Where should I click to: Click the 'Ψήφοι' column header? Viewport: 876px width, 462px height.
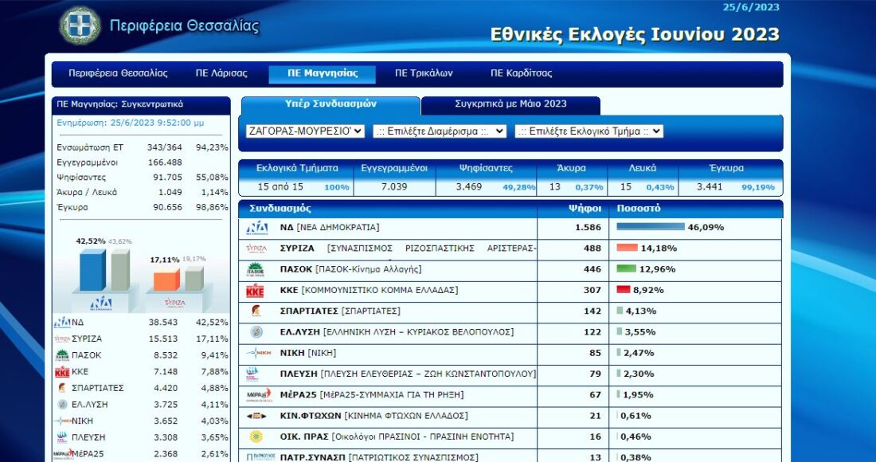(x=585, y=209)
